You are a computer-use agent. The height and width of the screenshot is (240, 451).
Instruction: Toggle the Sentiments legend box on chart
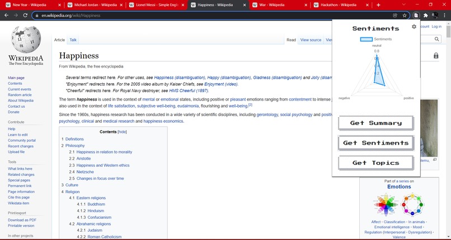367,39
